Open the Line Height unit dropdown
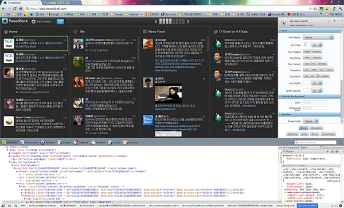The width and height of the screenshot is (344, 208). point(317,83)
